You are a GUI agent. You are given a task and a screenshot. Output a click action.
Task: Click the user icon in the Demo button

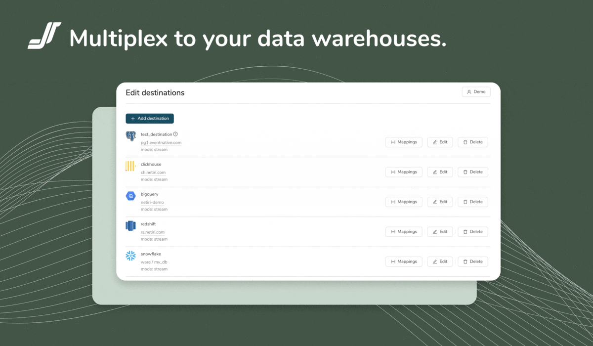[x=469, y=92]
